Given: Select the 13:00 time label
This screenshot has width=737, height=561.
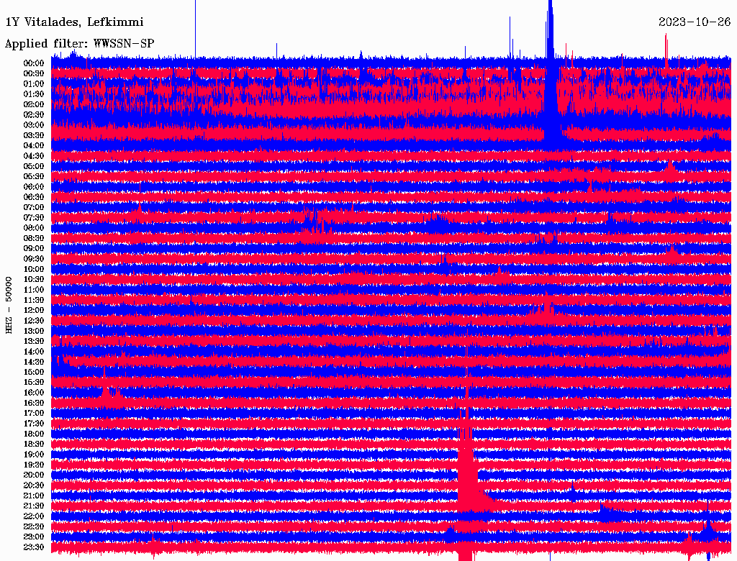Looking at the screenshot, I should (34, 331).
